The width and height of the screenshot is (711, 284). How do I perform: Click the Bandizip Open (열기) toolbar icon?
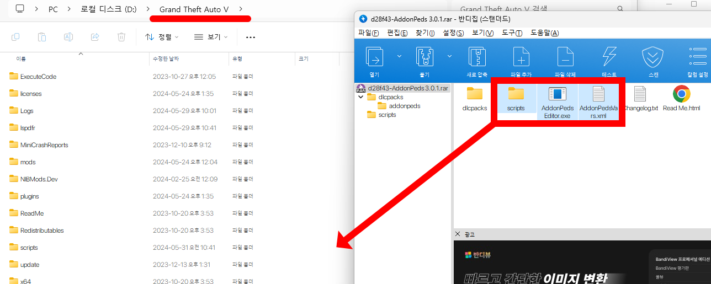coord(374,57)
